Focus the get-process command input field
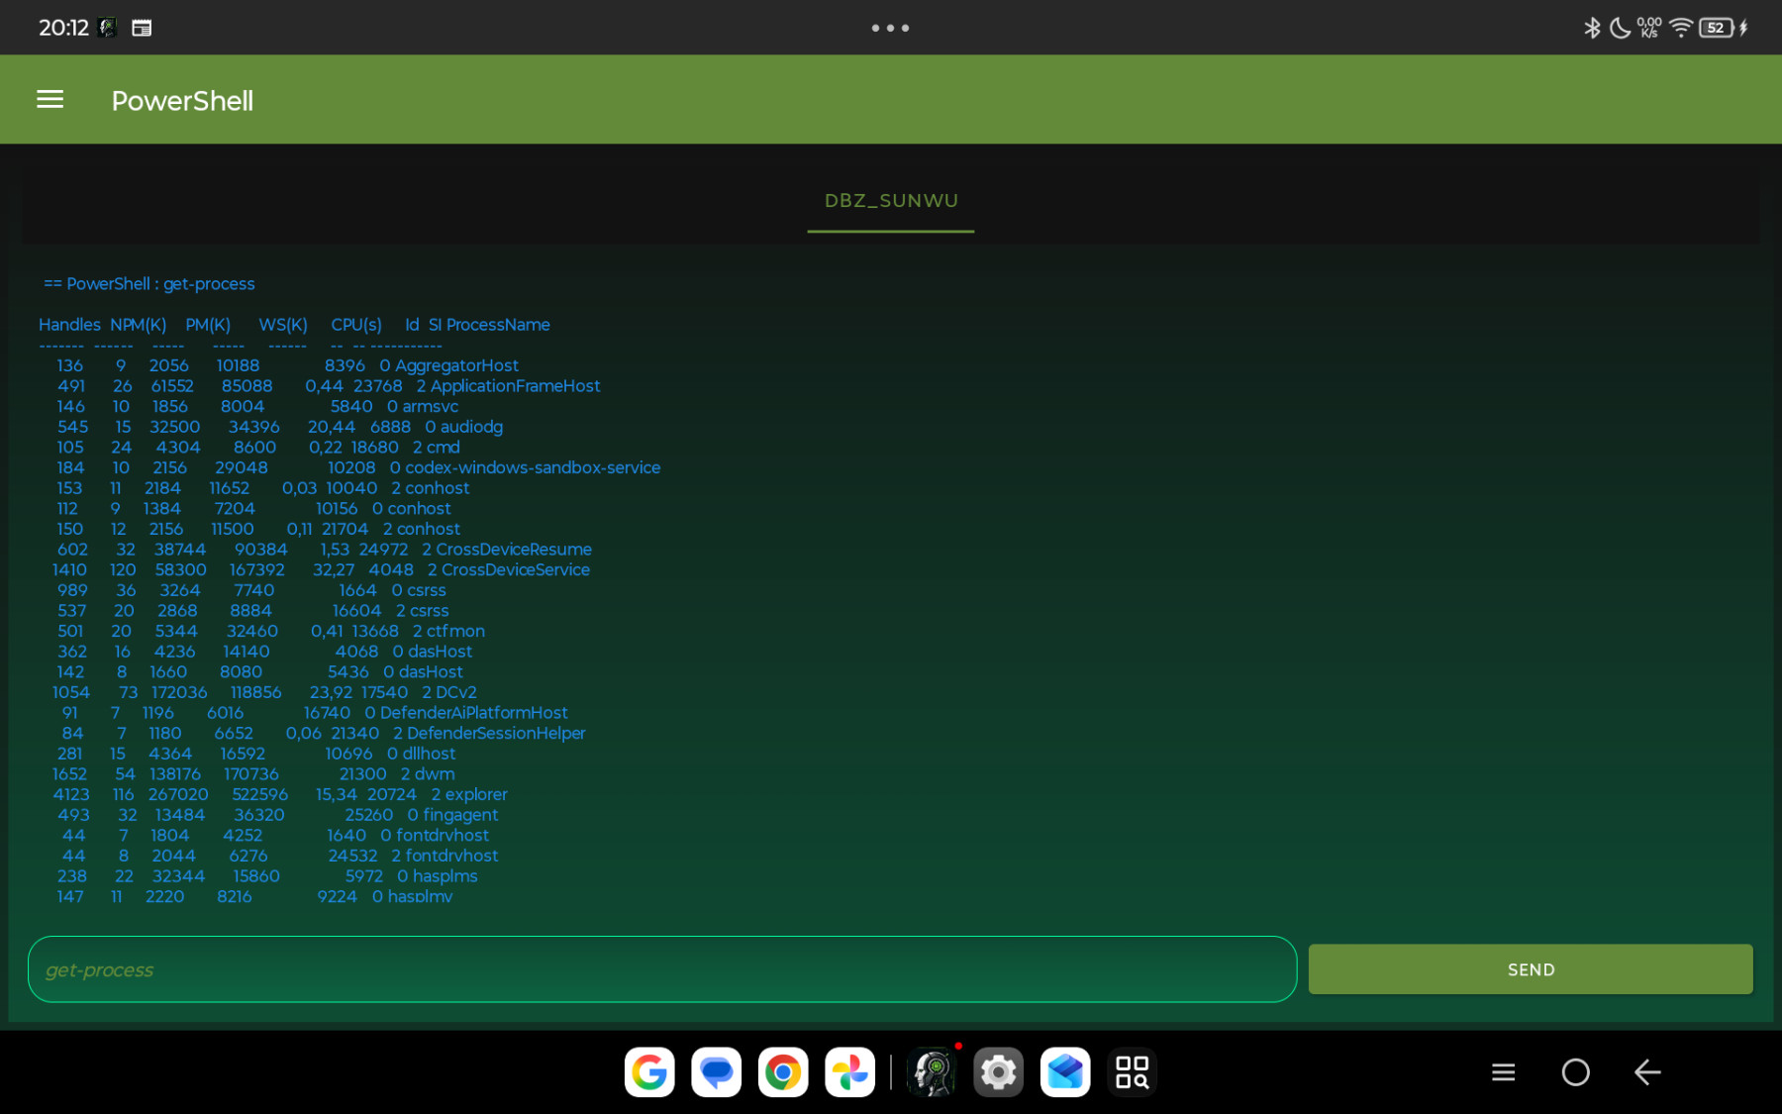This screenshot has width=1782, height=1114. [x=662, y=969]
